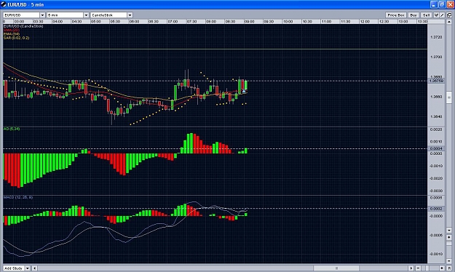455x272 pixels.
Task: Click the Add Study button
Action: (x=14, y=268)
